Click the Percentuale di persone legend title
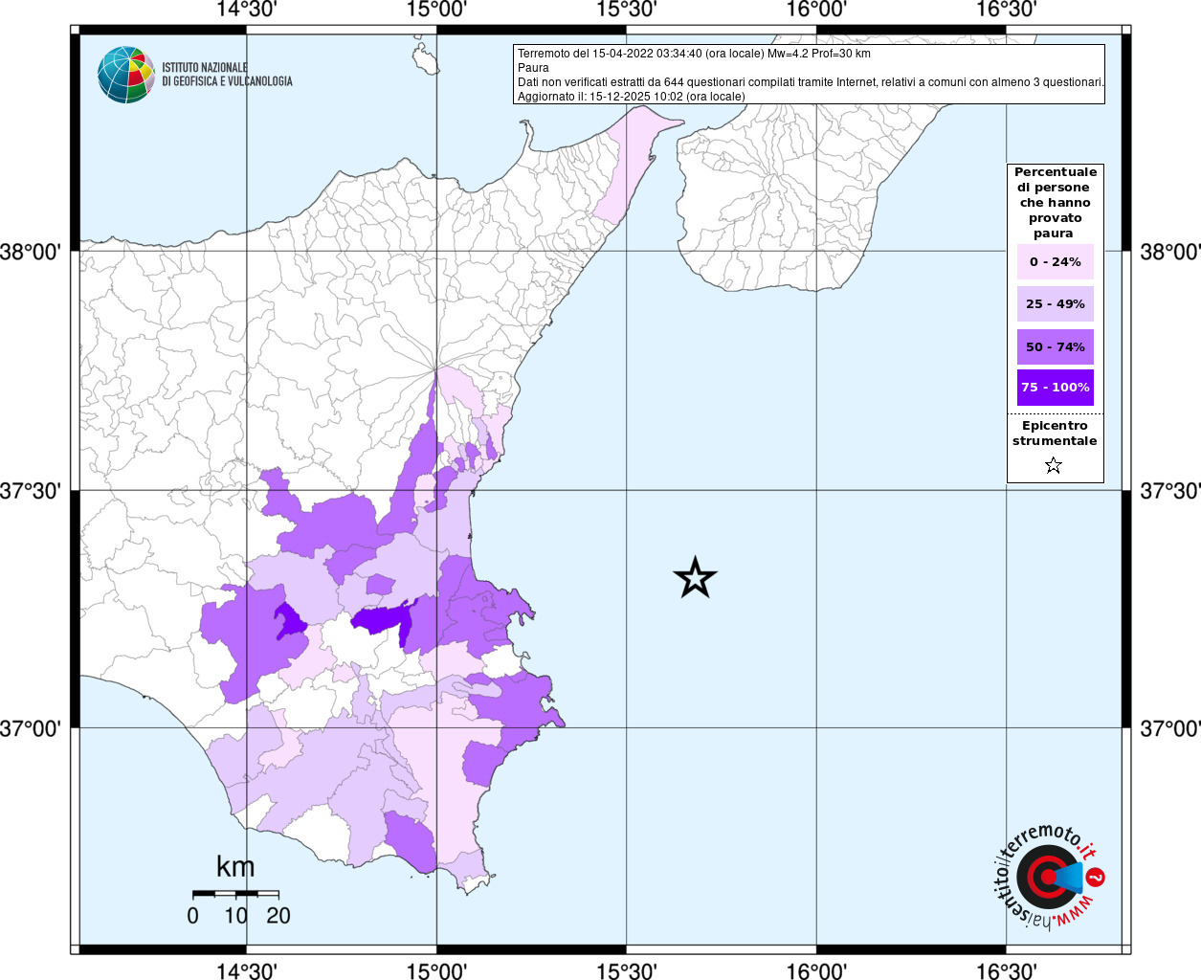Viewport: 1201px width, 980px height. 1055,203
